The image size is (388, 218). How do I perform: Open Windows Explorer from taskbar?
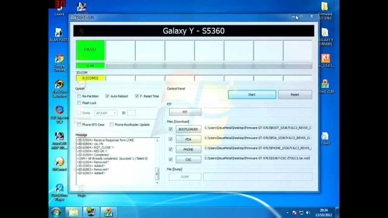click(x=73, y=212)
